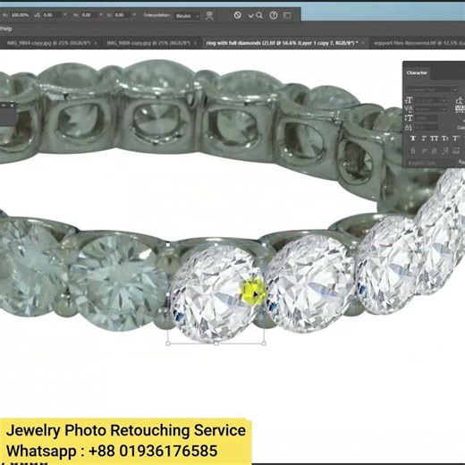Toggle swash A icon in Character panel
The width and height of the screenshot is (465, 465).
tap(445, 151)
